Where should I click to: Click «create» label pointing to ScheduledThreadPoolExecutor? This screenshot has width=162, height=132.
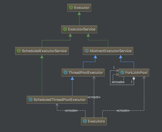pos(71,111)
